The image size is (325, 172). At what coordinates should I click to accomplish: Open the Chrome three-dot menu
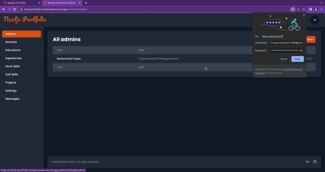(321, 9)
